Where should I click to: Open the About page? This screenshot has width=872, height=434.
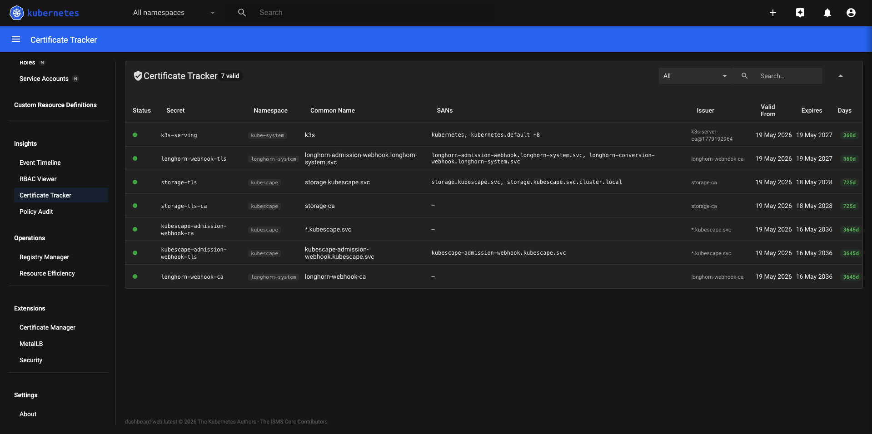pos(28,414)
